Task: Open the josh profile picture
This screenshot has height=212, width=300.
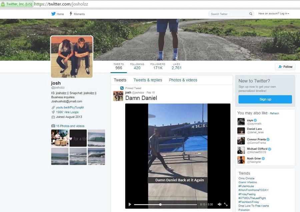Action: click(72, 57)
